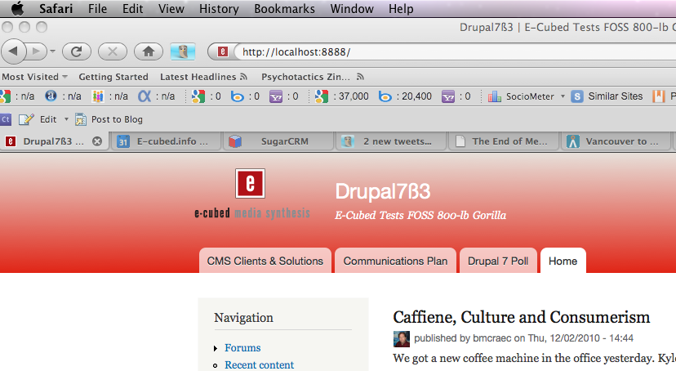Select the Drupal7ß3 browser tab
676x371 pixels.
[x=54, y=141]
